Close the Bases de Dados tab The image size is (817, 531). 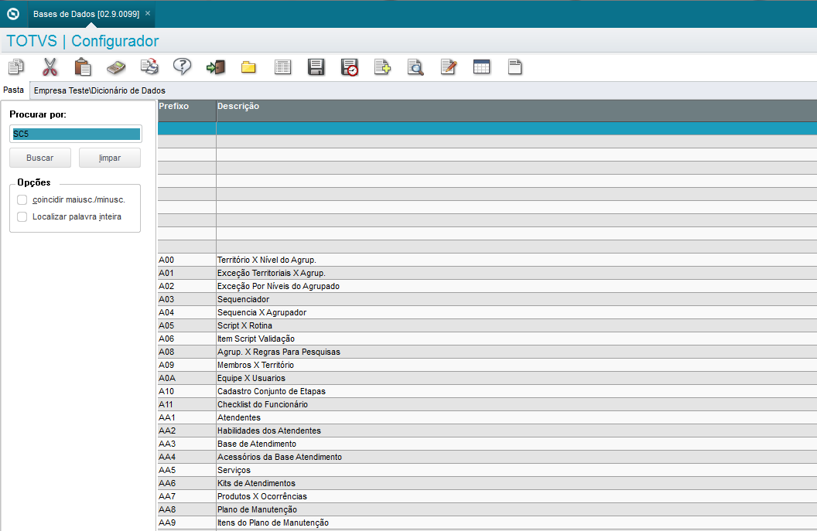point(148,14)
